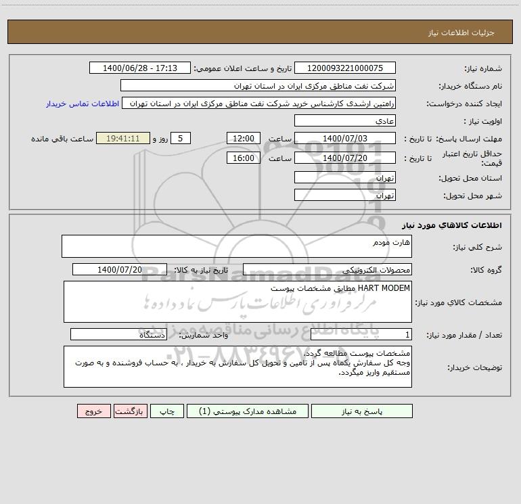Screen dimensions: 521x504
Task: Open مشاهده مدارک پیوستی (1) button
Action: coord(248,411)
